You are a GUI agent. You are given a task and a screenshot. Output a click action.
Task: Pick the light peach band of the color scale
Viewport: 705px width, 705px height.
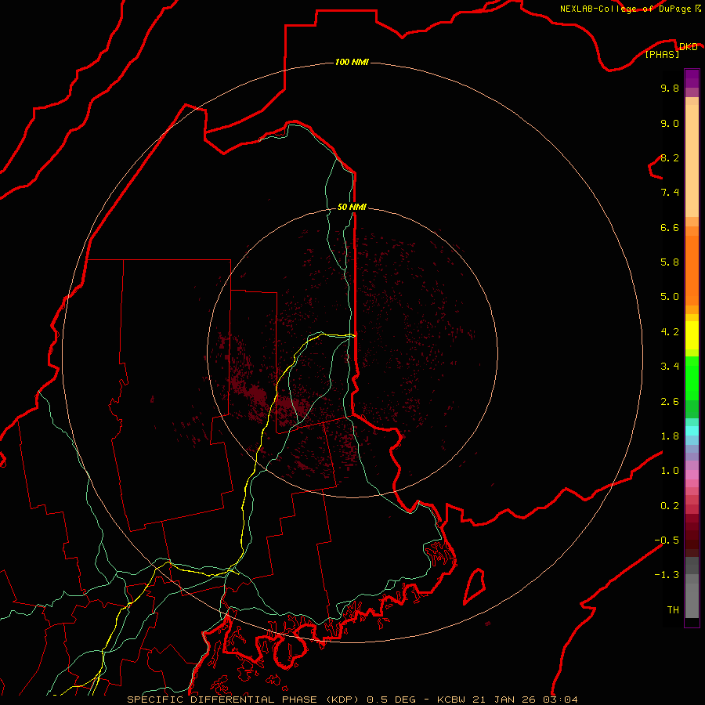tap(692, 161)
